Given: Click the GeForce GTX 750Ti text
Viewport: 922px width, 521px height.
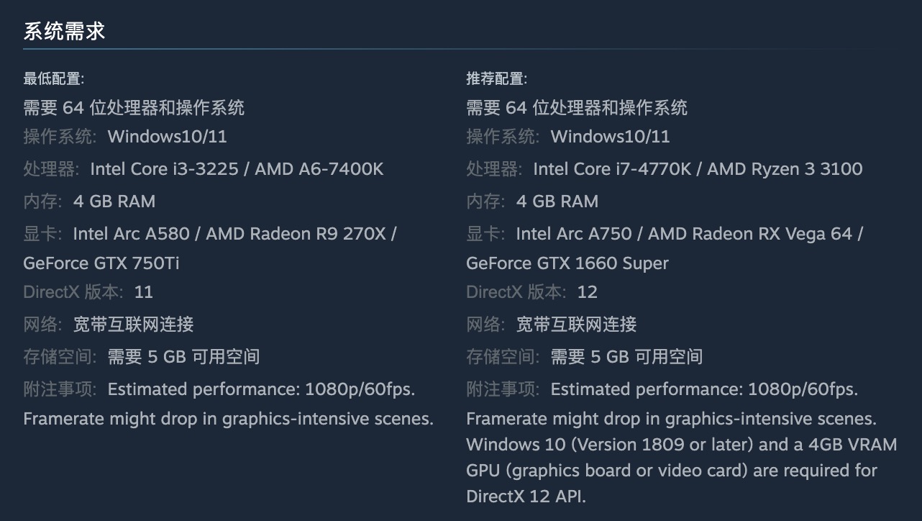Looking at the screenshot, I should (101, 263).
